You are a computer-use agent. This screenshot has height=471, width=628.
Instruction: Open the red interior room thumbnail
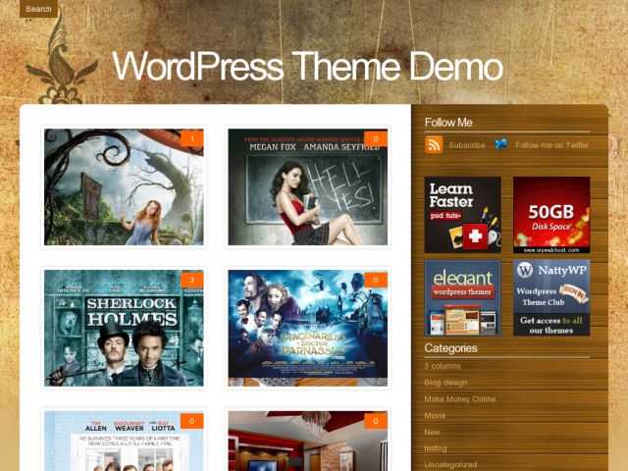click(307, 441)
